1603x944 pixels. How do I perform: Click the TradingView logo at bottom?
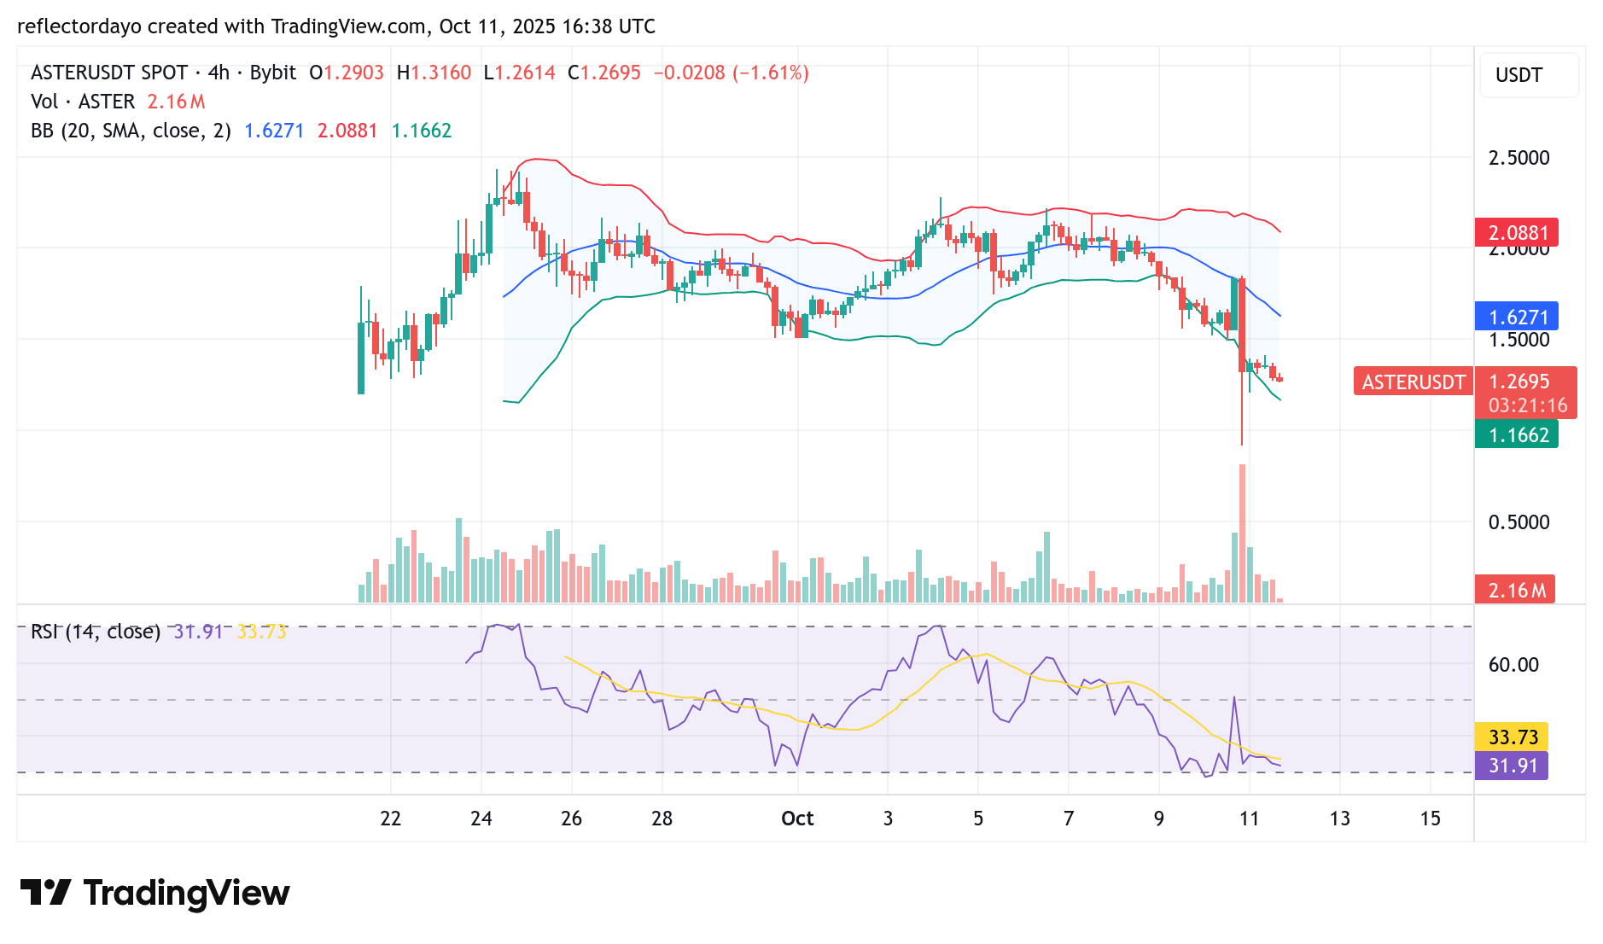pyautogui.click(x=155, y=893)
